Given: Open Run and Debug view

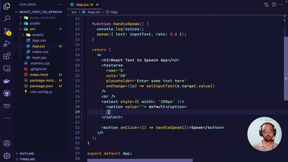Looking at the screenshot, I should [x=7, y=44].
